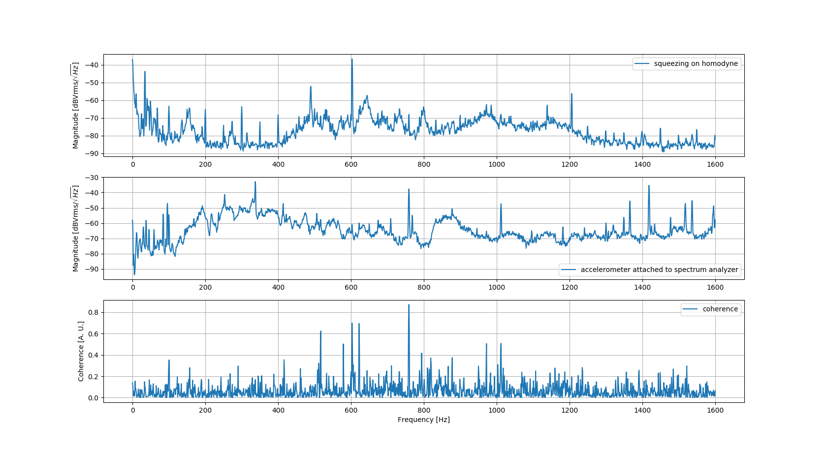Click the tallest coherence peak near 760 Hz

[409, 305]
